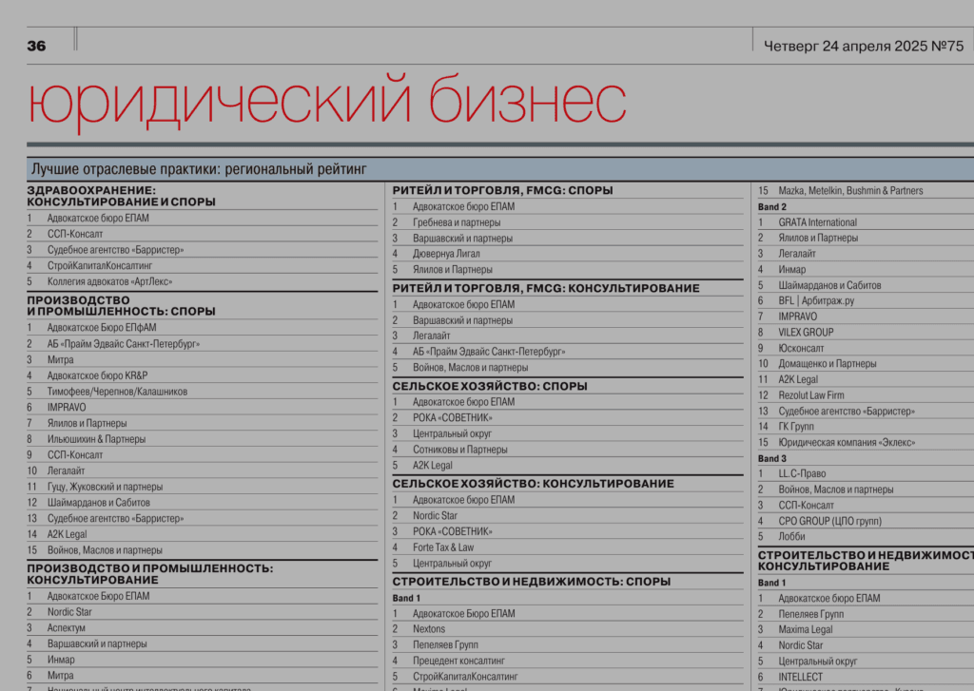The image size is (974, 691).
Task: Click heading "РИТЕЙЛ И ТОРГОВЛЯ, FMCG: КОНСУЛЬТИРОВАНИЕ"
Action: [x=546, y=288]
